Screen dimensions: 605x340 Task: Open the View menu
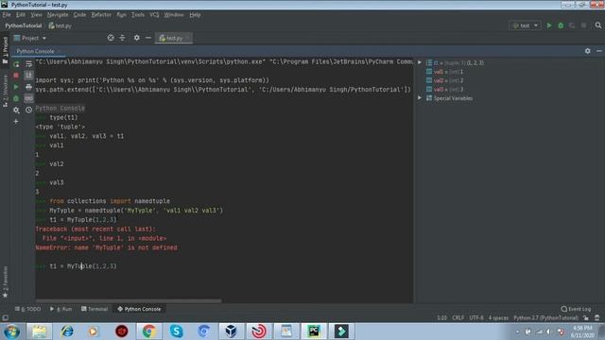(36, 15)
